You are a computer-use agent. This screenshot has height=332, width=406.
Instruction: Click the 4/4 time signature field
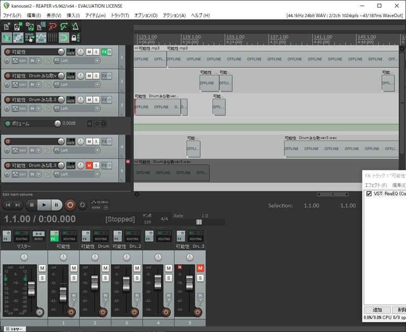pos(164,219)
